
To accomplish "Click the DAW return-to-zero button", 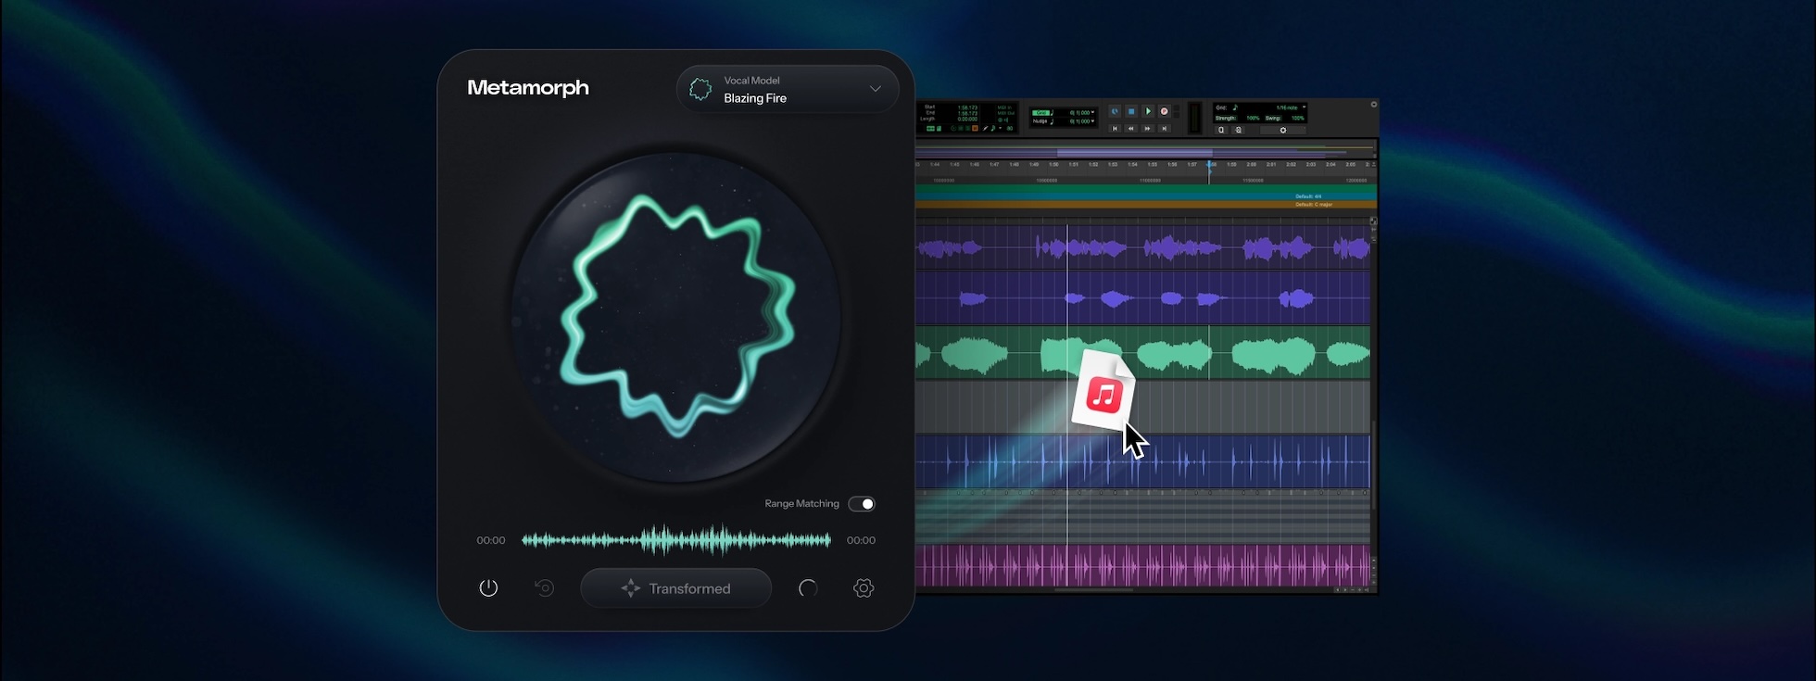I will coord(1115,129).
